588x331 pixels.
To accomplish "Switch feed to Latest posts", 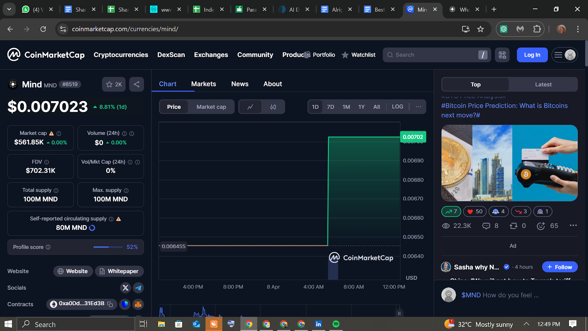I will pyautogui.click(x=543, y=84).
